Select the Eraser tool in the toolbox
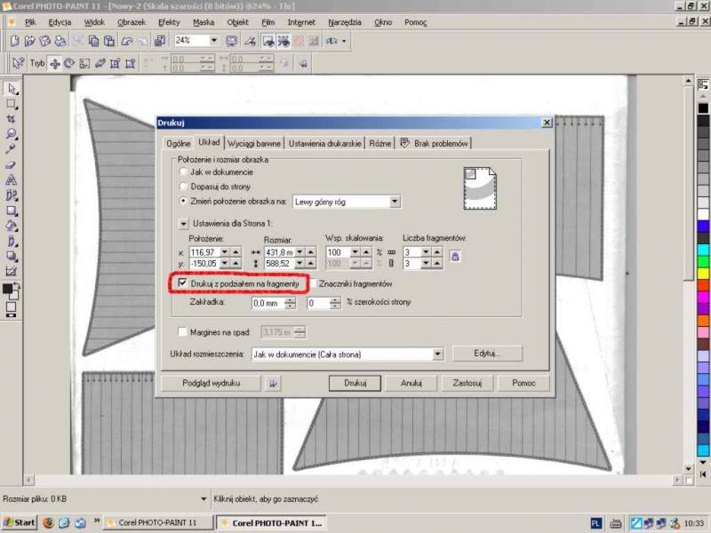This screenshot has height=533, width=711. point(12,165)
